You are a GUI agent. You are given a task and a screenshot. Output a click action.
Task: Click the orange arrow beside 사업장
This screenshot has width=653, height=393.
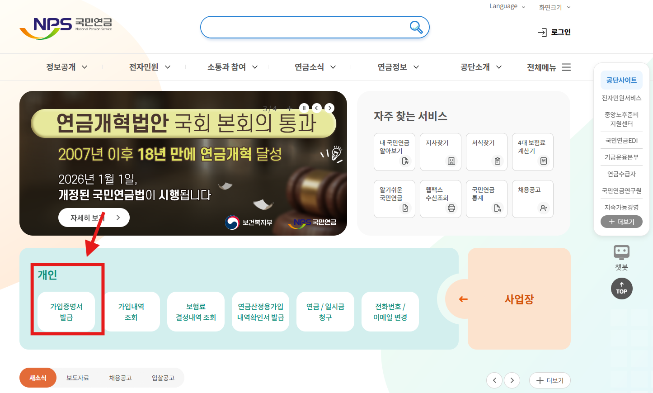463,299
